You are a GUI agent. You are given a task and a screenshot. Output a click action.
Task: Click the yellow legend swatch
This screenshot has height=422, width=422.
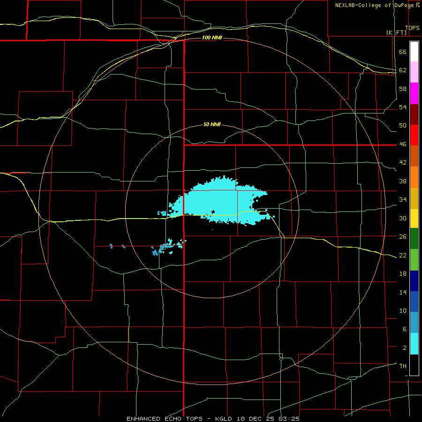point(414,219)
